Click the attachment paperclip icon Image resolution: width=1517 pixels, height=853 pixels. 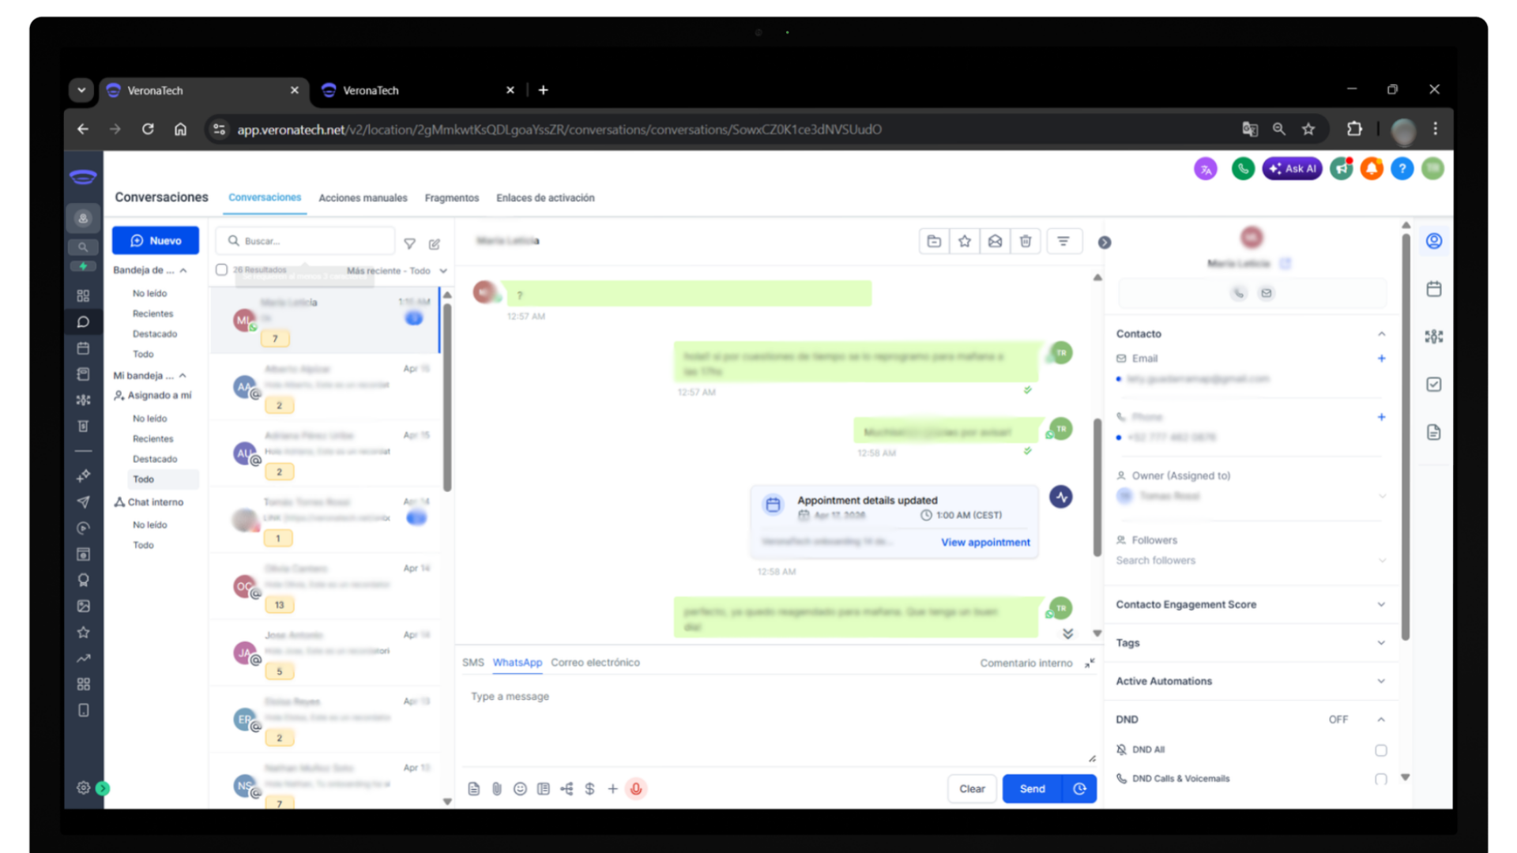coord(497,788)
